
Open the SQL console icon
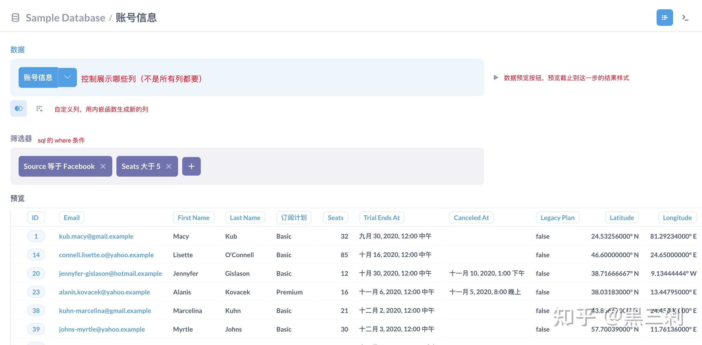685,18
